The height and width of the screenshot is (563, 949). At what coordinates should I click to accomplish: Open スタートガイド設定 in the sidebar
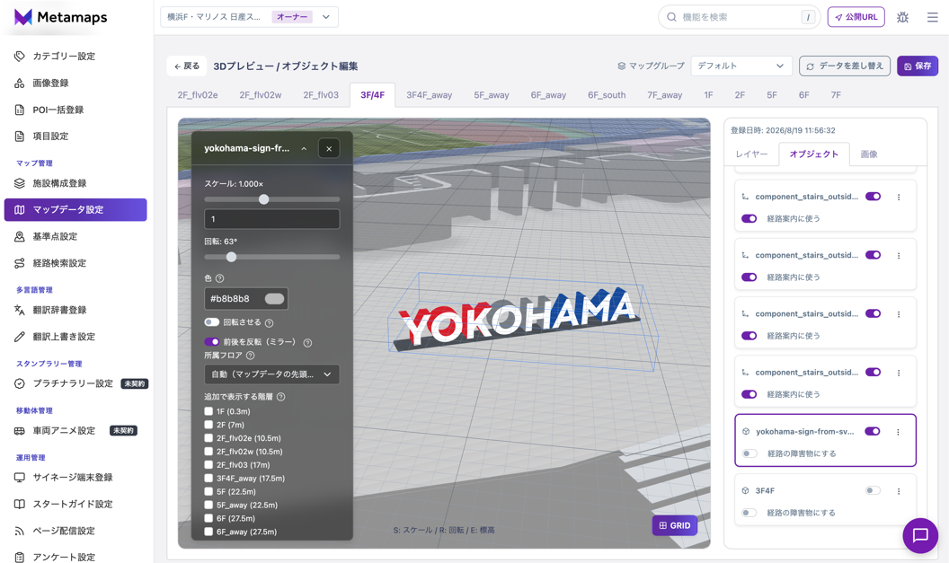point(73,504)
